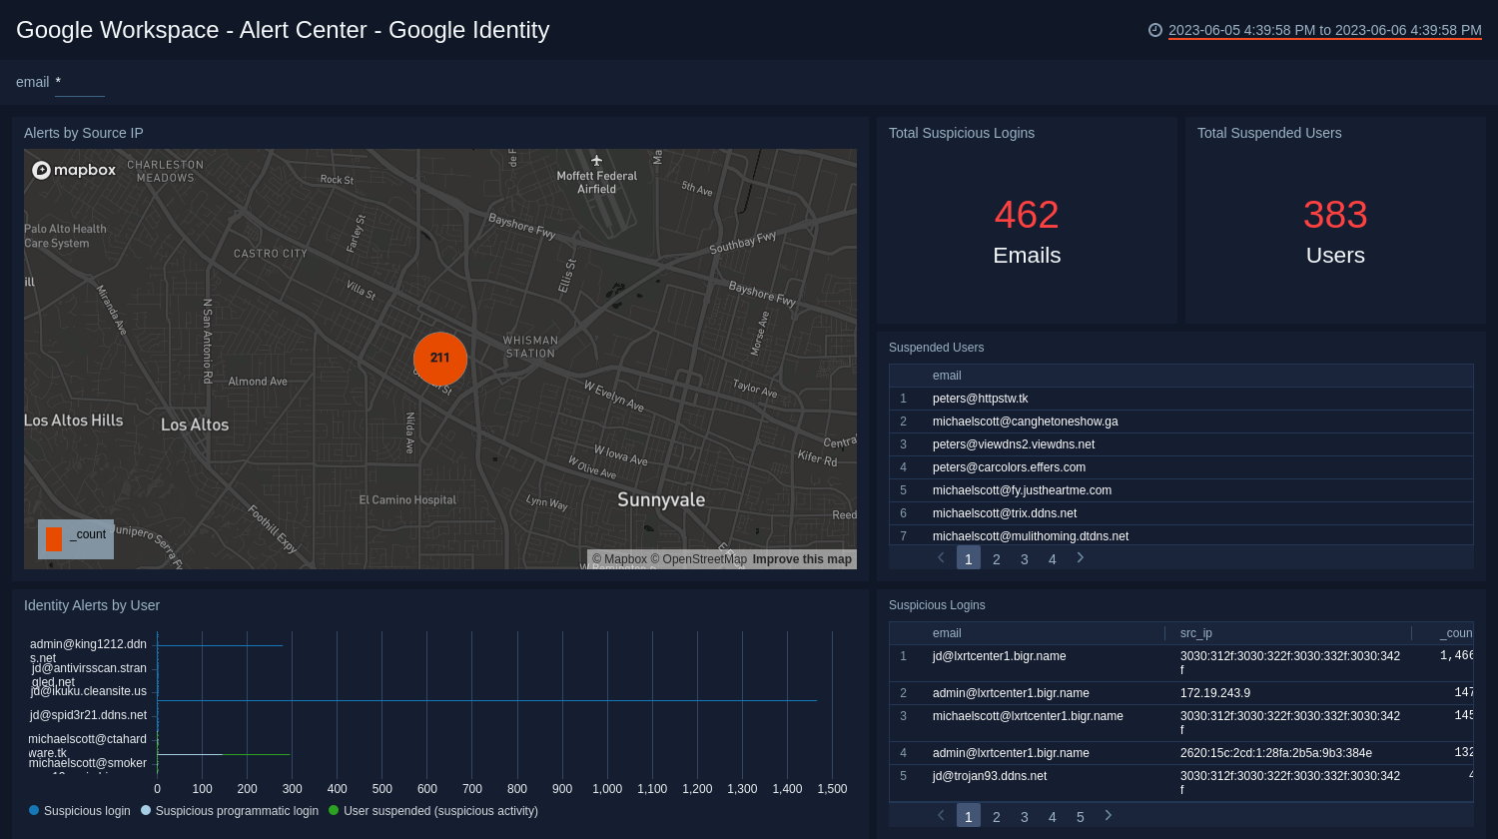
Task: Advance Suspicious Logins table with the right arrow
Action: pos(1108,815)
